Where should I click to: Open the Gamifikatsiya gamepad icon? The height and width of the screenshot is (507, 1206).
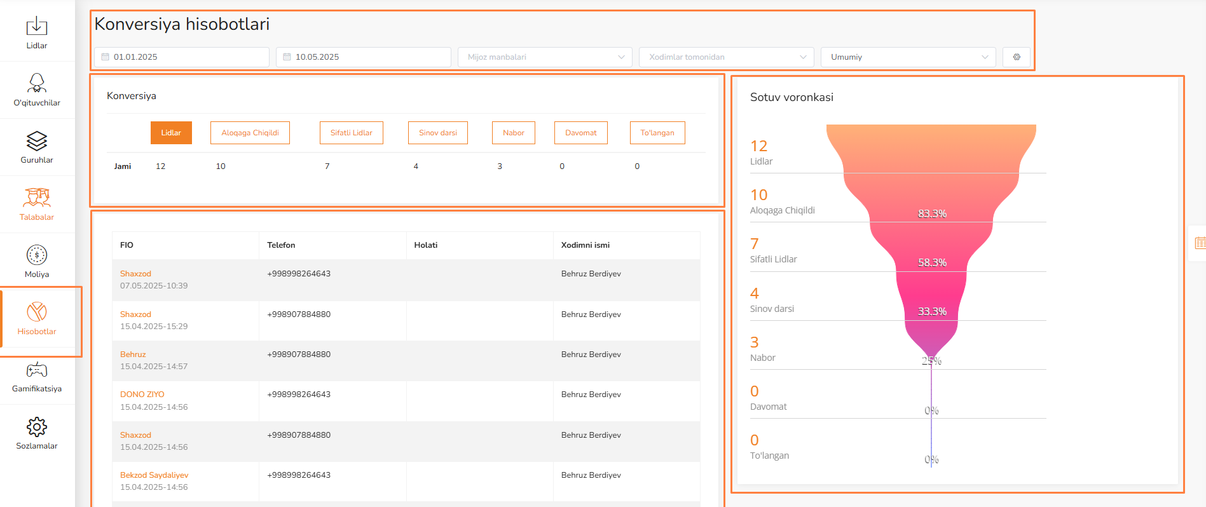tap(37, 370)
